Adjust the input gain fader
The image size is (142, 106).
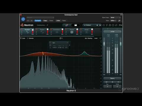coord(104,44)
